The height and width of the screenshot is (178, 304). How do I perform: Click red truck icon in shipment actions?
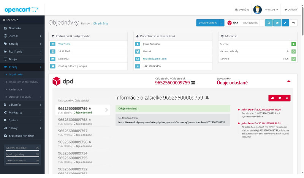pyautogui.click(x=272, y=98)
